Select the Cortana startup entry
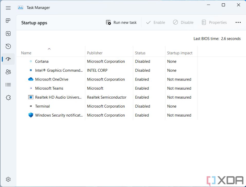Screen dimensions: 246x187 42,61
